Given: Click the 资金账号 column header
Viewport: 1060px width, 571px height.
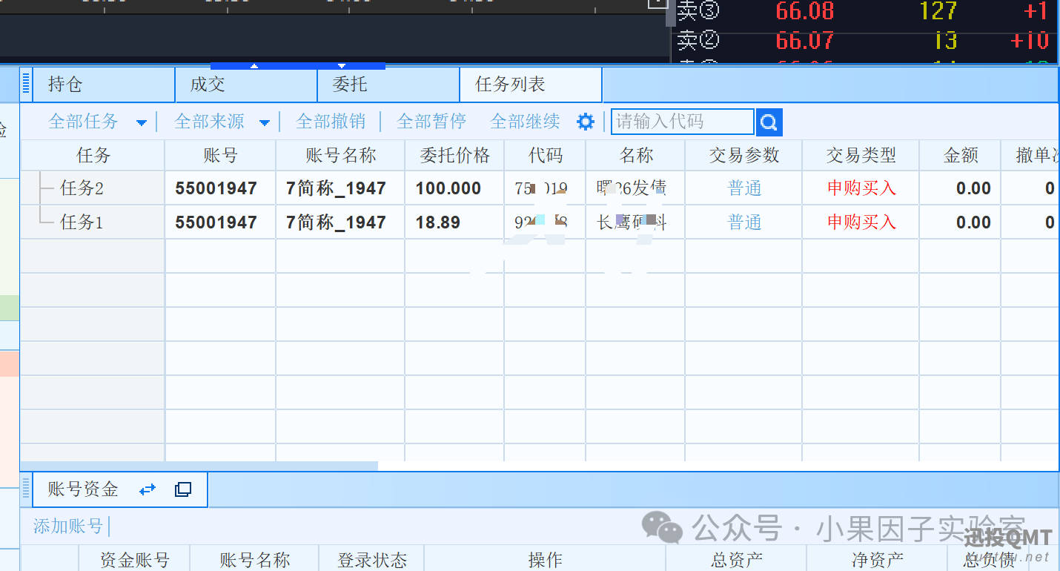Looking at the screenshot, I should click(x=134, y=560).
